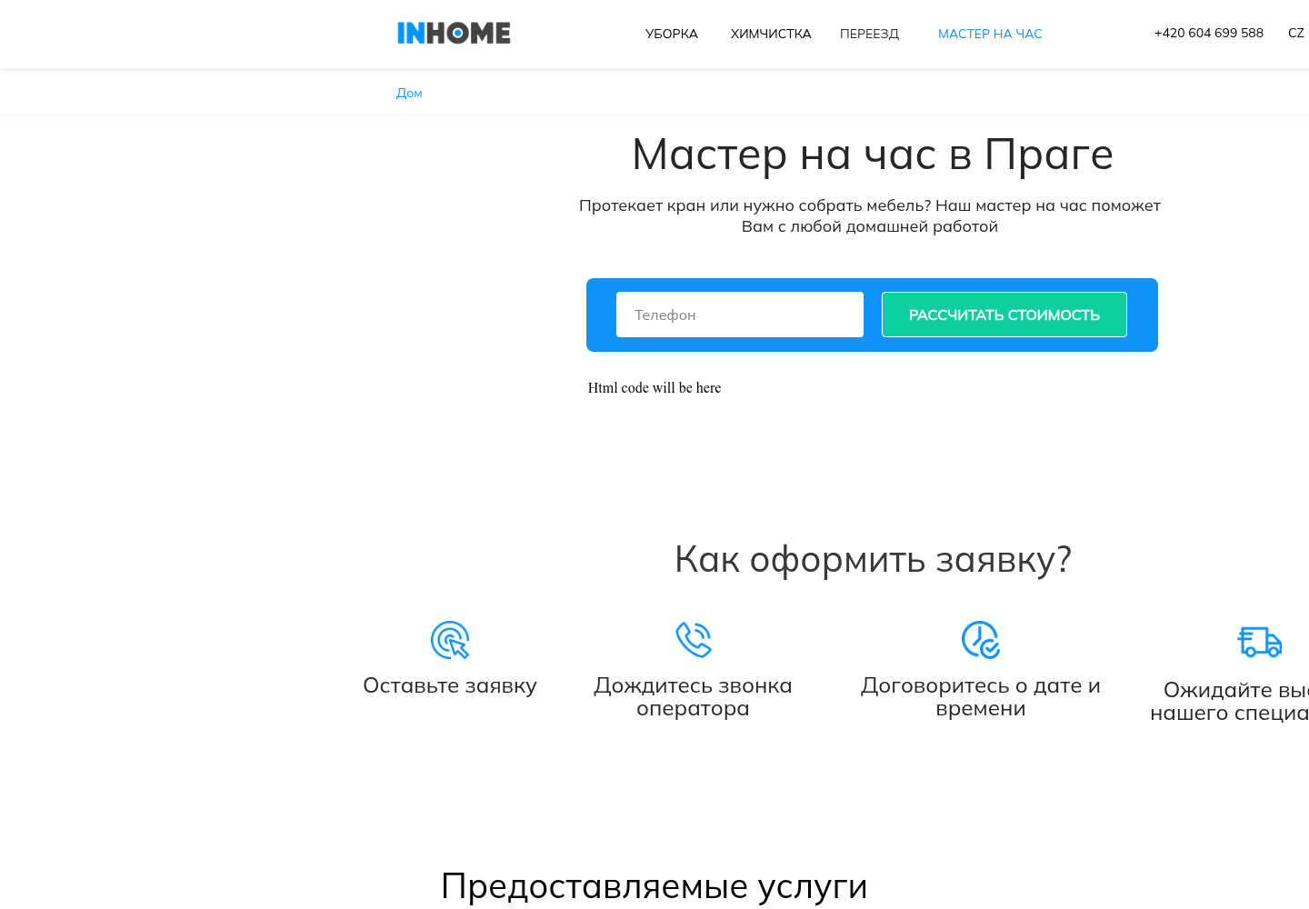Click the clock checkmark icon
This screenshot has width=1309, height=909.
click(x=981, y=640)
